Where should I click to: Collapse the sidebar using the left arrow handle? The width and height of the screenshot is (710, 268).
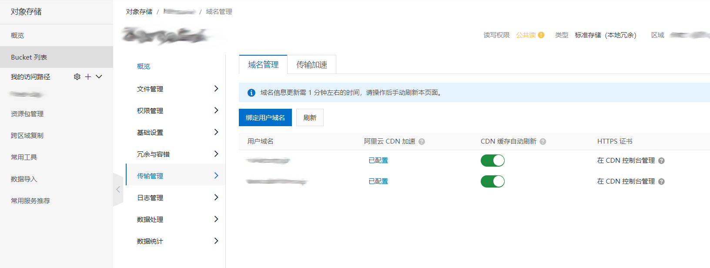coord(118,189)
